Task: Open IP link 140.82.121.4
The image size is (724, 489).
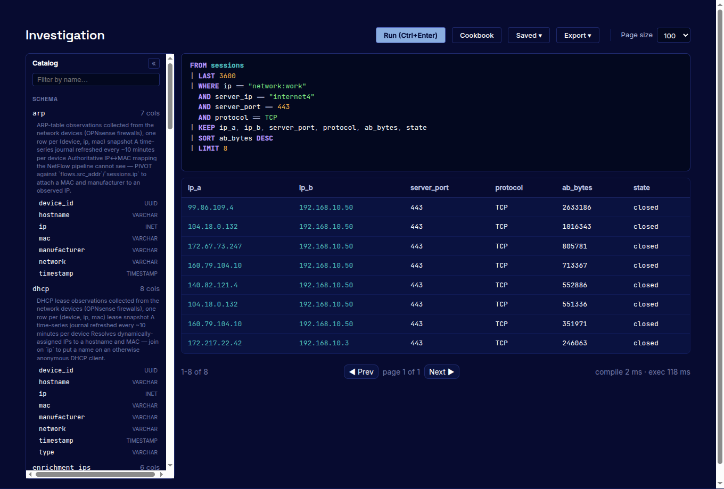Action: pos(213,285)
